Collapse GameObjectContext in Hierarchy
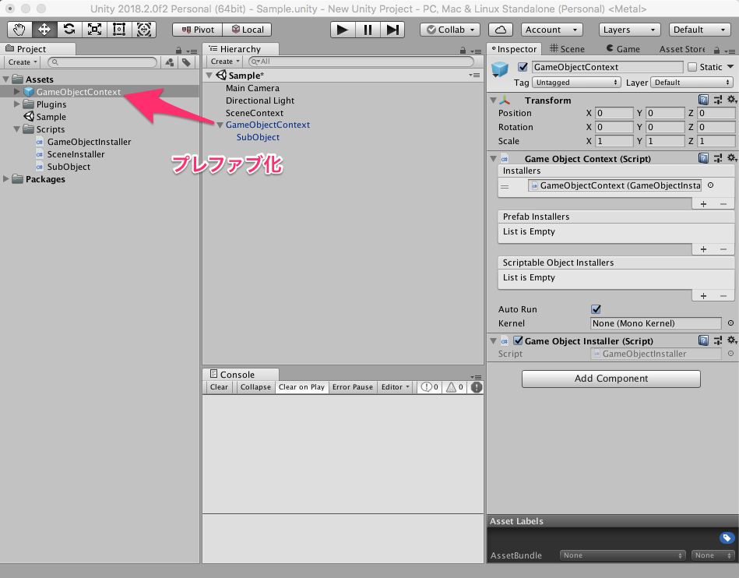 [x=220, y=125]
